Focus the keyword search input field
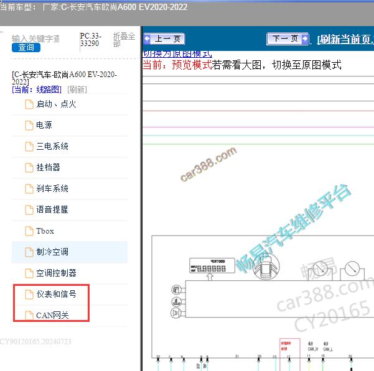The height and width of the screenshot is (371, 374). pyautogui.click(x=35, y=39)
